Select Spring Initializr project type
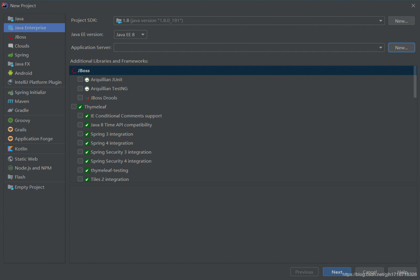 pos(34,93)
